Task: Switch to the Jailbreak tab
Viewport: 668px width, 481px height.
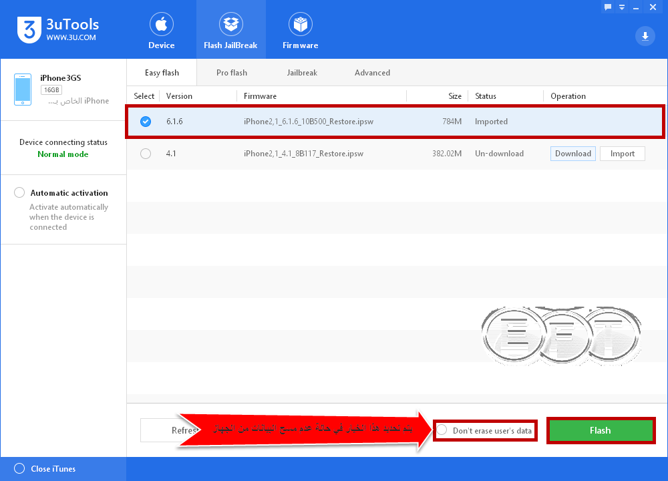Action: point(302,73)
